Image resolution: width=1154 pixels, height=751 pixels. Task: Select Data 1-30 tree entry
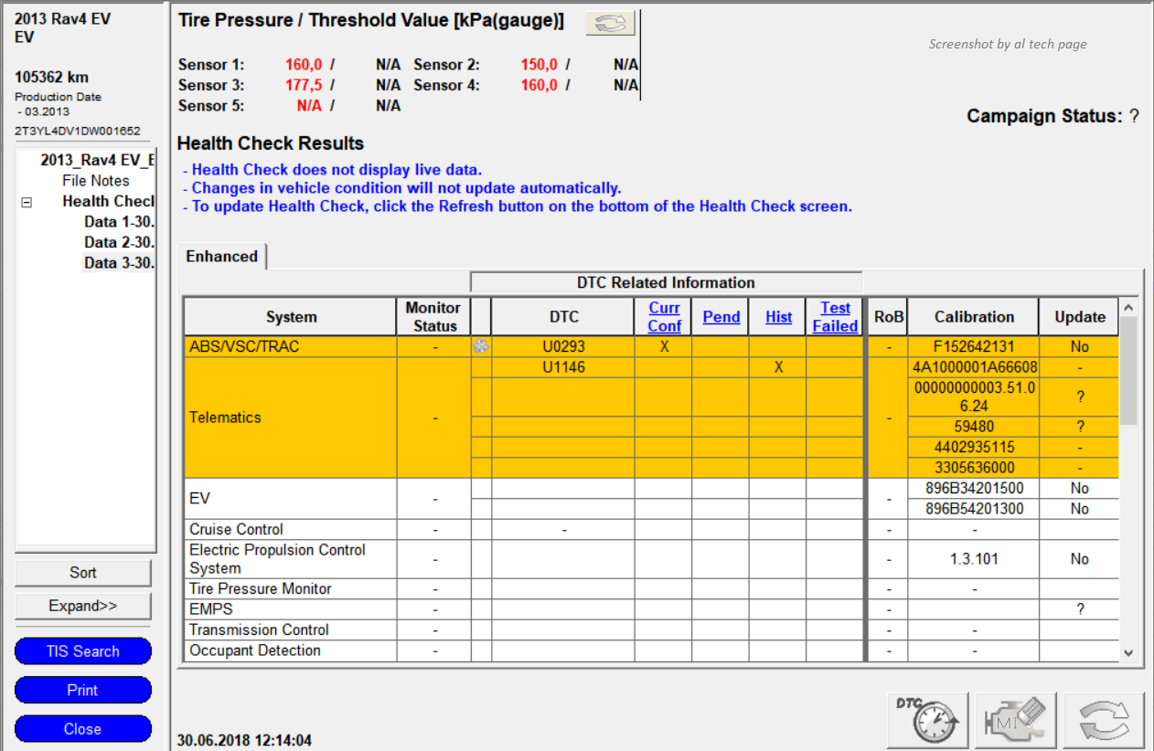pos(119,222)
